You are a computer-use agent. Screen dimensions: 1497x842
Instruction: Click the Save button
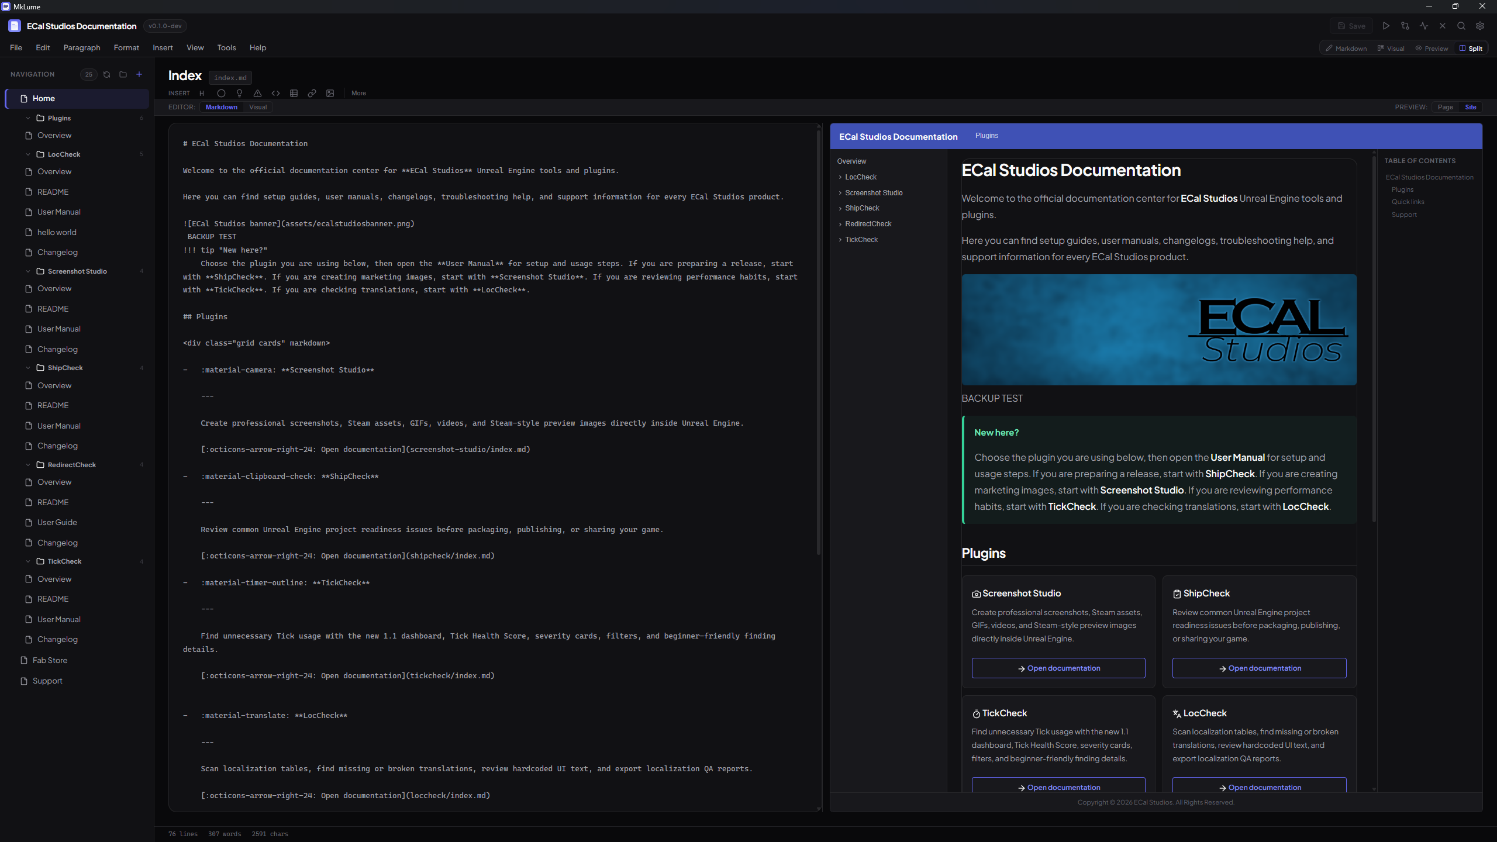pyautogui.click(x=1351, y=26)
